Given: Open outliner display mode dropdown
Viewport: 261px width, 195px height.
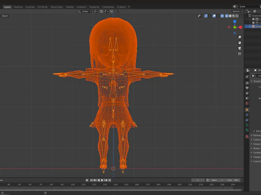Looking at the screenshot, I should pos(249,11).
